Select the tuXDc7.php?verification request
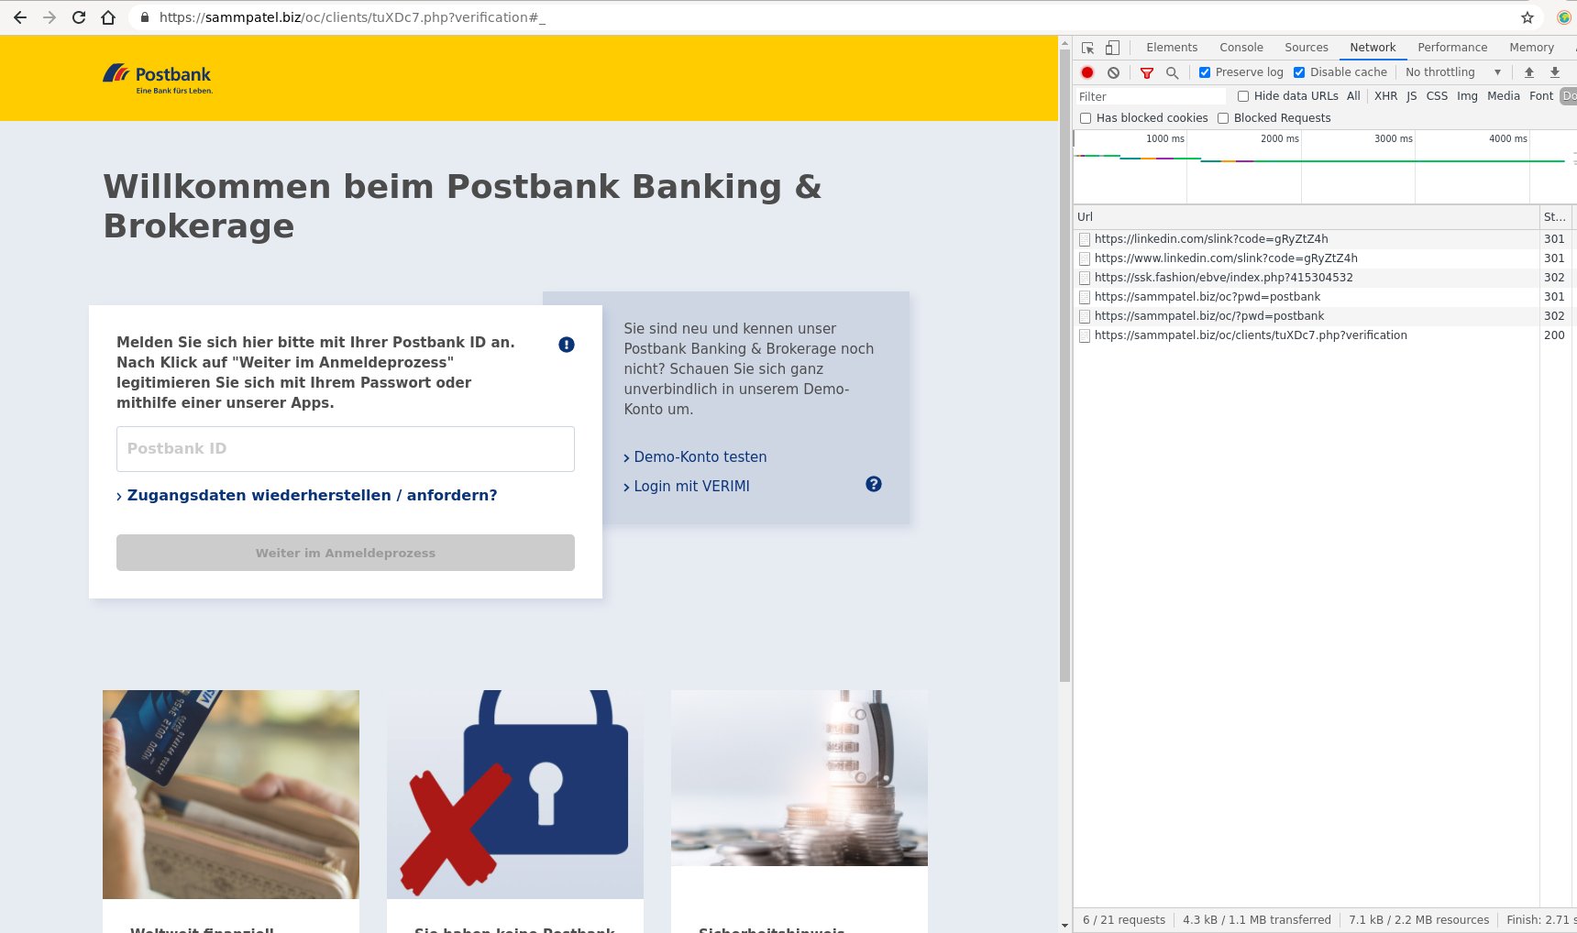The height and width of the screenshot is (933, 1577). coord(1323,335)
